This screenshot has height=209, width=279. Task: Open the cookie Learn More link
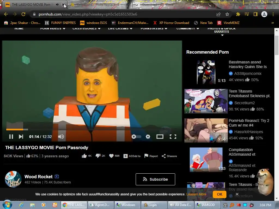(x=196, y=194)
